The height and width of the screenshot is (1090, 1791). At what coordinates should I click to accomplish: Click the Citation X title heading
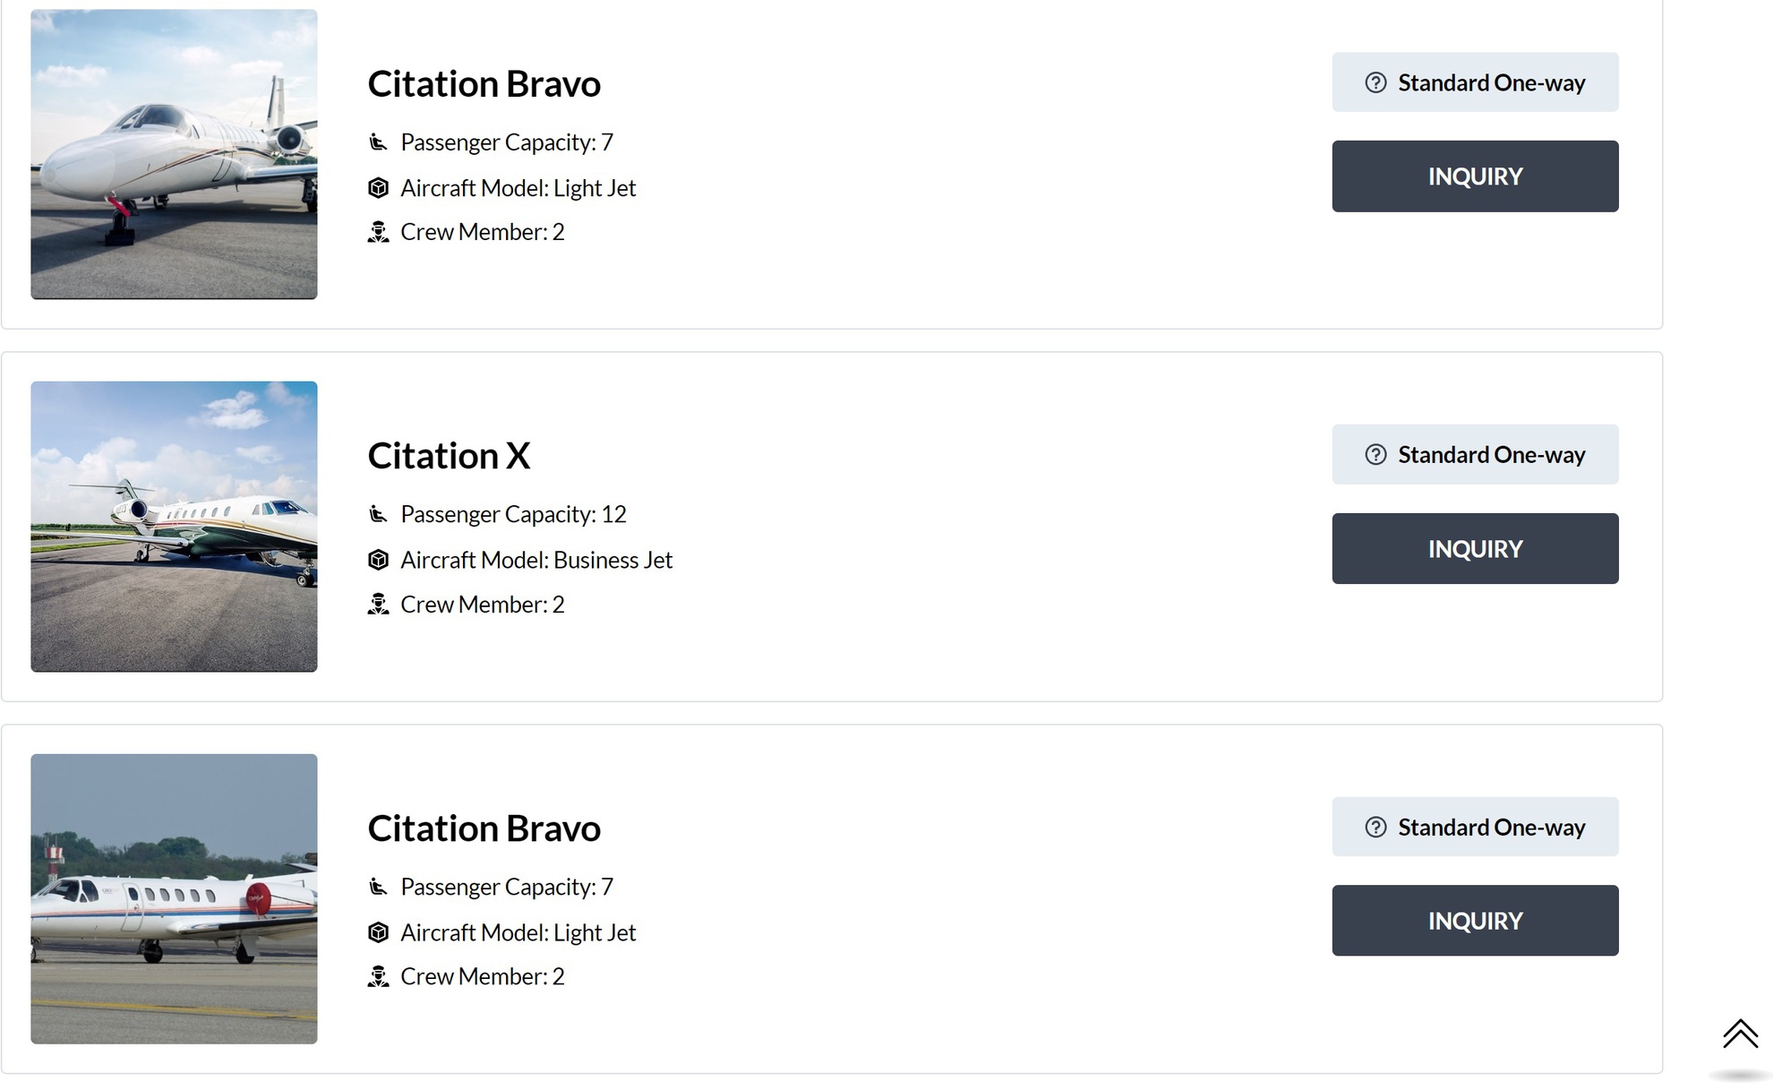[449, 456]
